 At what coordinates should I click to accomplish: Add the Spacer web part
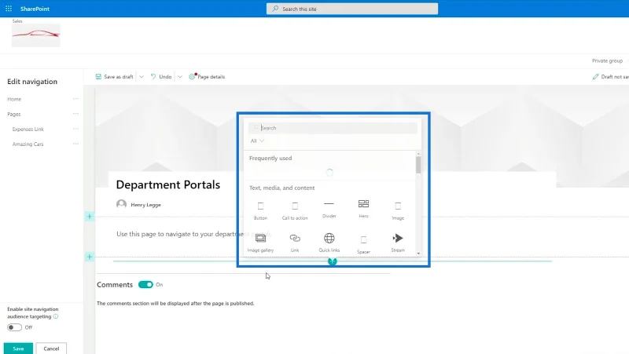click(x=363, y=245)
